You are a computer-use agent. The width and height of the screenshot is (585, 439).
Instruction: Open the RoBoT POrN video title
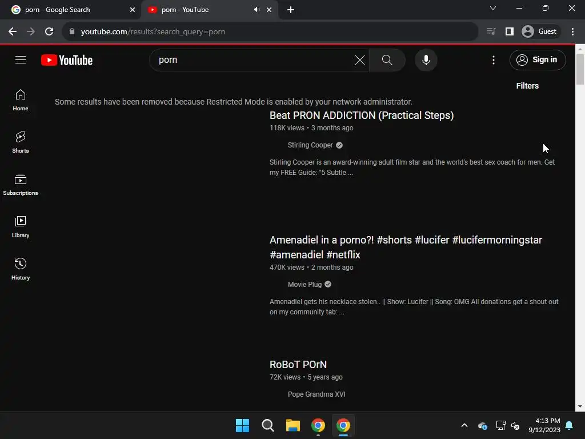(298, 364)
